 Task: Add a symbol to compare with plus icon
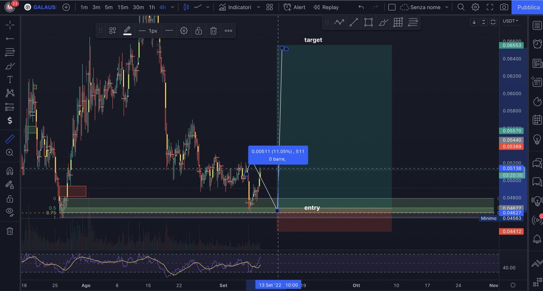tap(67, 7)
